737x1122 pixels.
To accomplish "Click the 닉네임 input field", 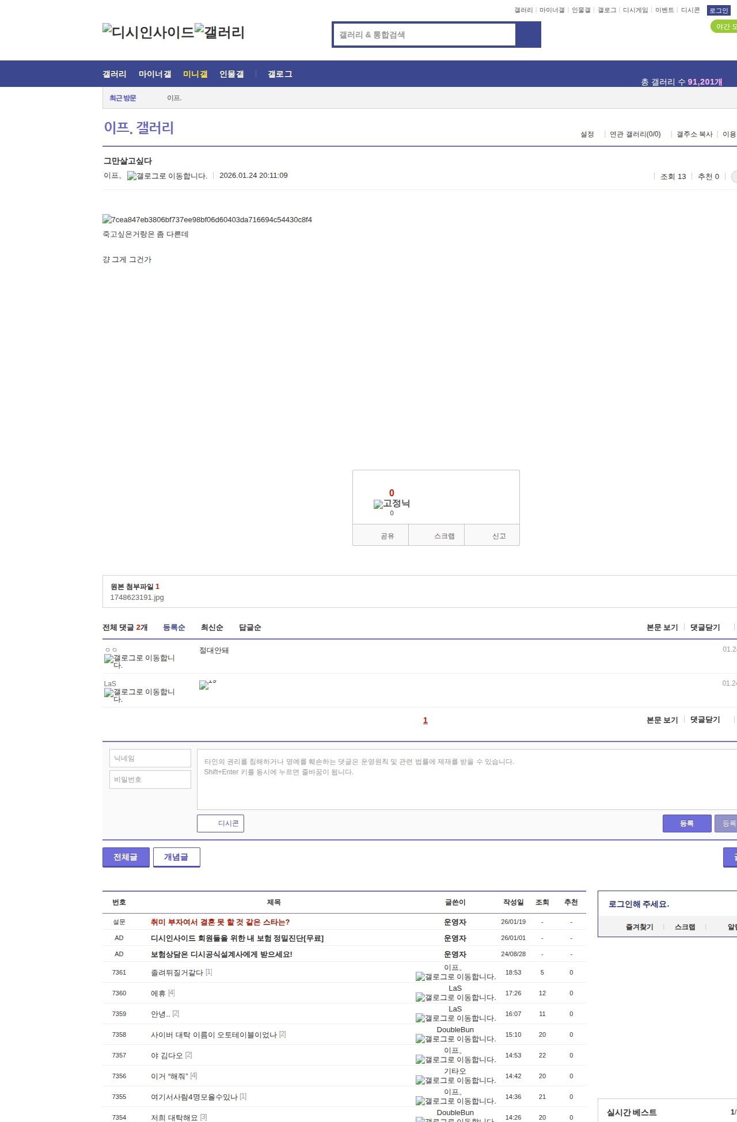I will 150,758.
